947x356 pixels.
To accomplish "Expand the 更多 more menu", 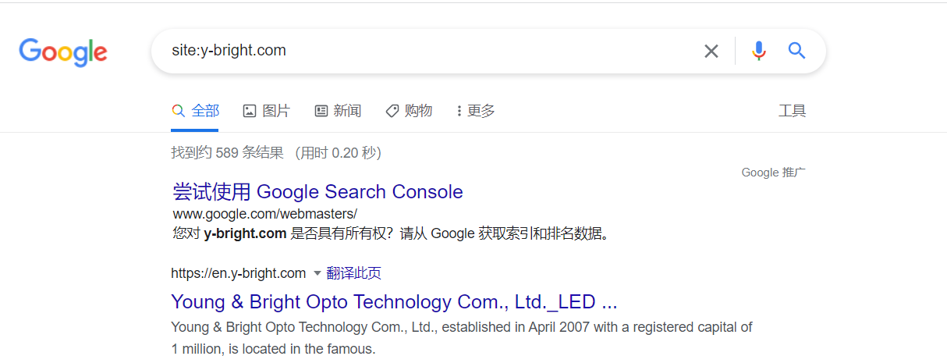I will 481,111.
